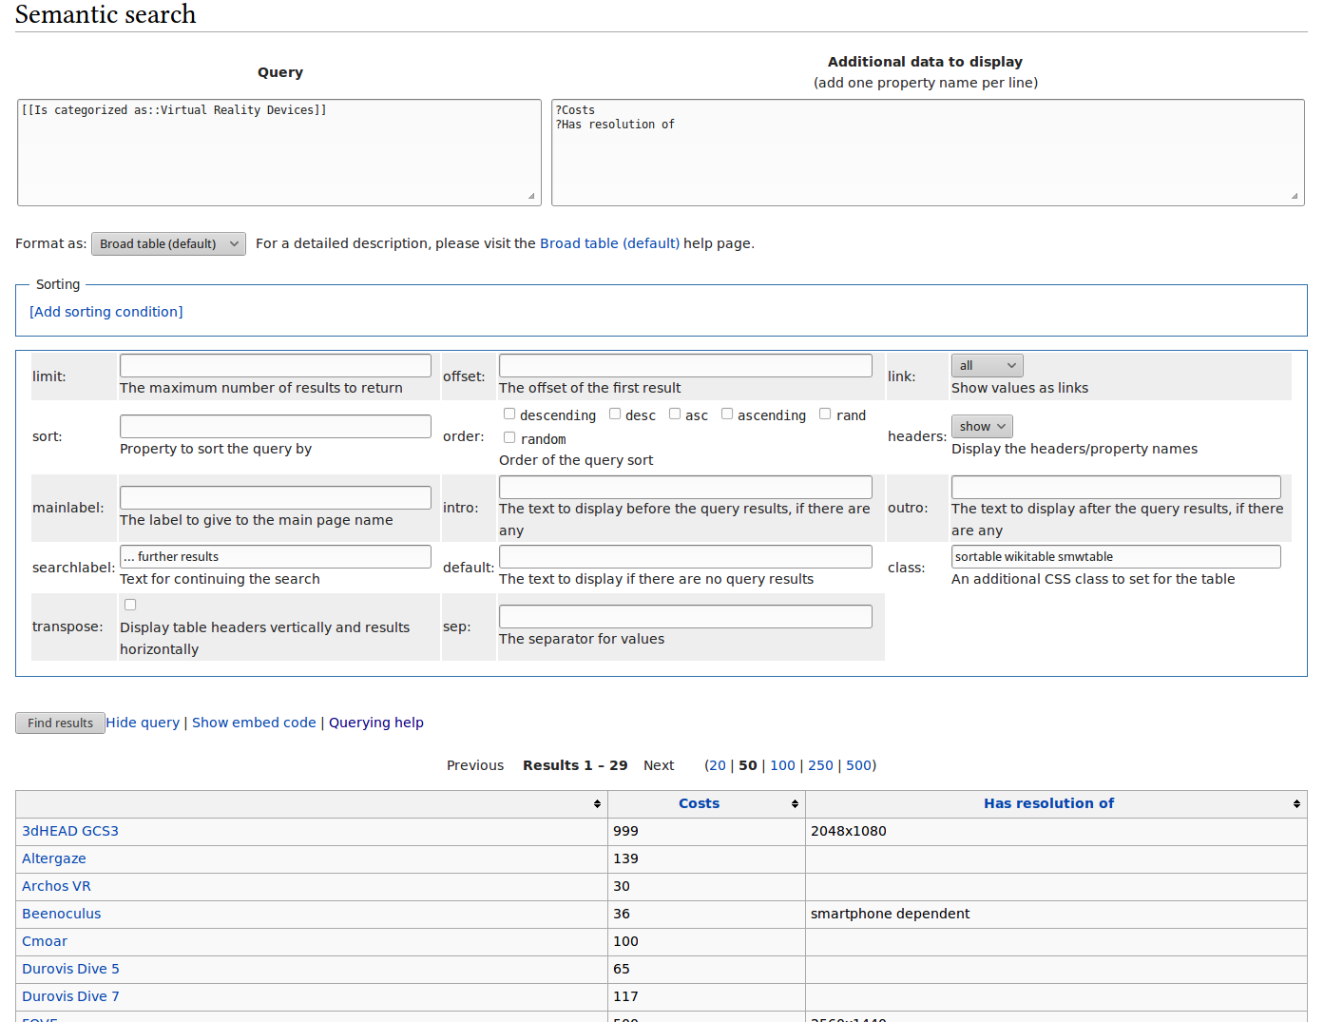Focus the outro text input field

(x=1116, y=487)
